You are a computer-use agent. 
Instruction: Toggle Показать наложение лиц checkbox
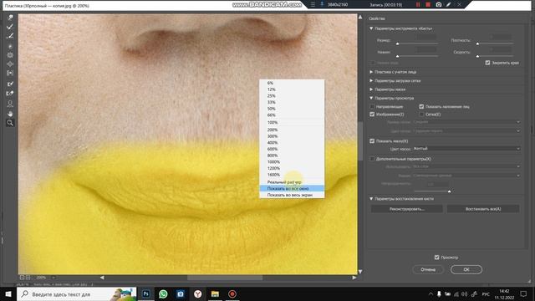[x=421, y=107]
